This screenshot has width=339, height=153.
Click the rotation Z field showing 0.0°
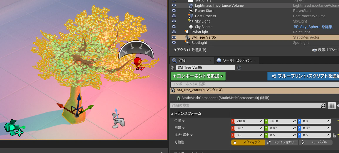pos(316,128)
